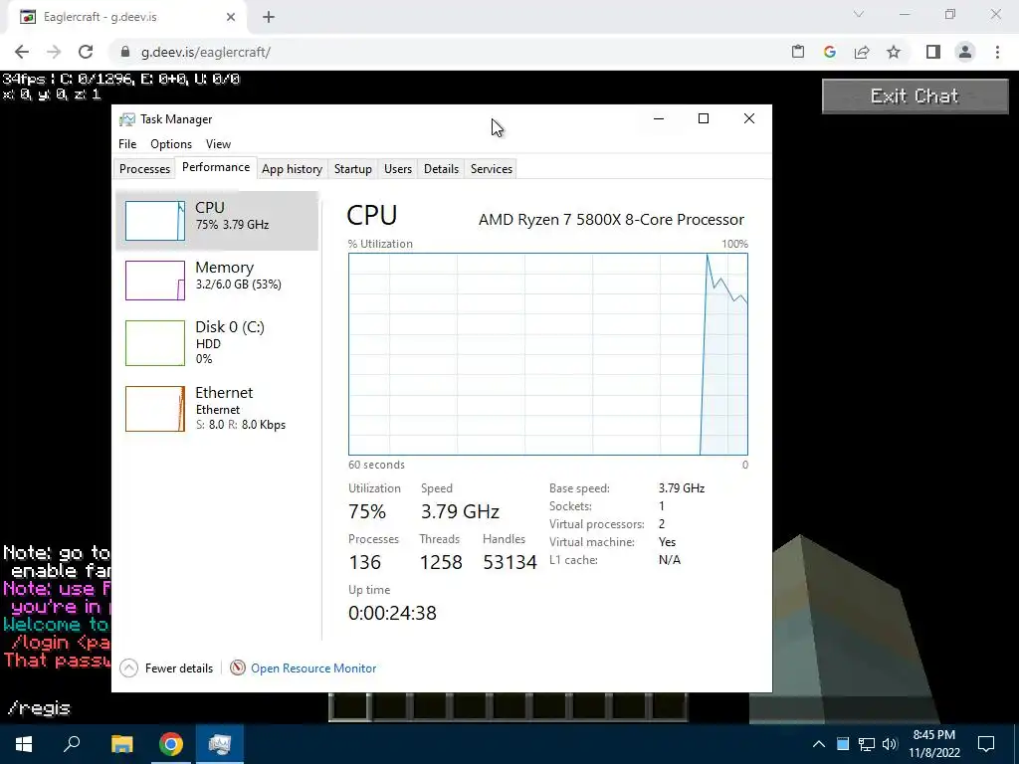The image size is (1019, 764).
Task: Open Task Manager Options menu
Action: 171,144
